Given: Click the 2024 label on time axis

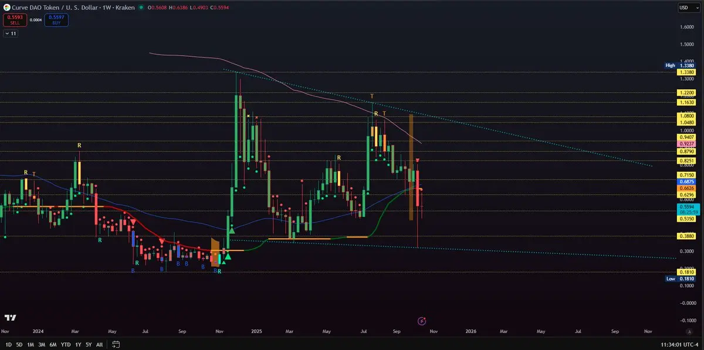Looking at the screenshot, I should (38, 331).
